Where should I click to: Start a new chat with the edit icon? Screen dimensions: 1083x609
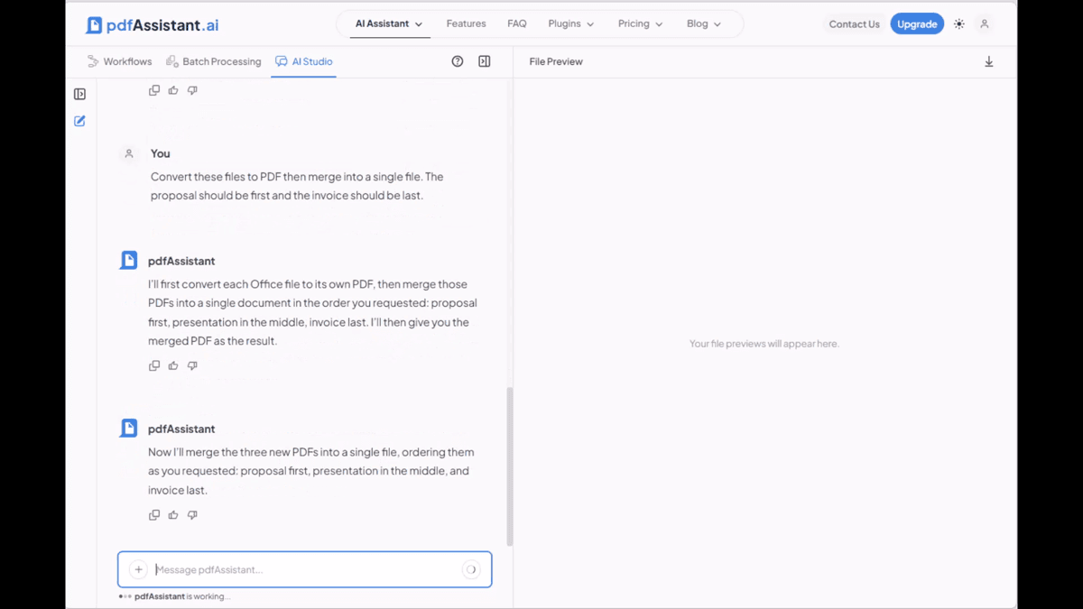pos(79,121)
